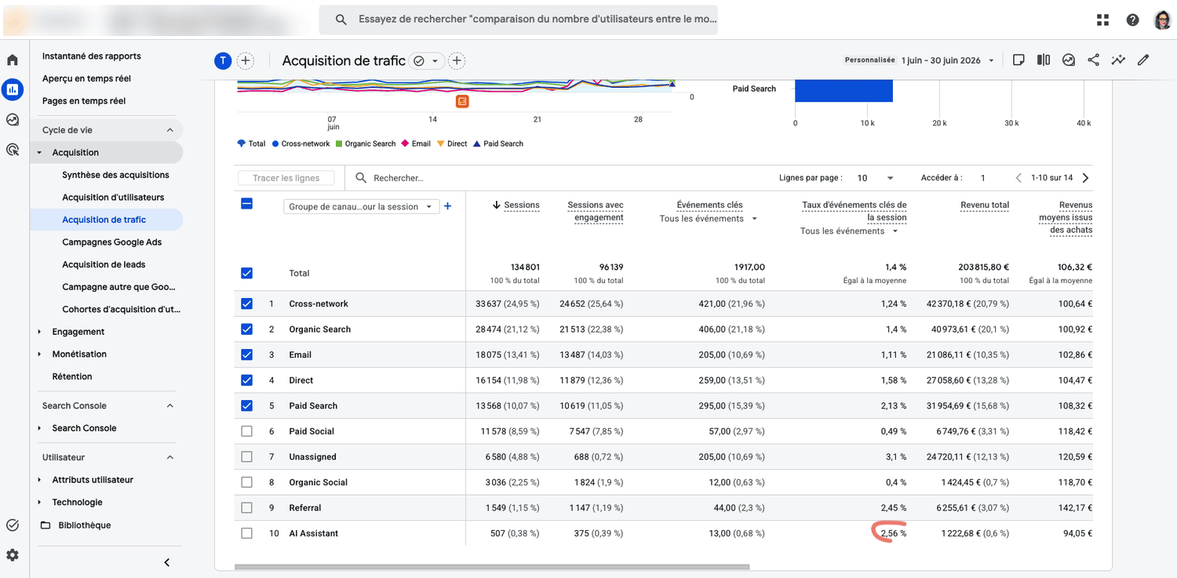Image resolution: width=1177 pixels, height=578 pixels.
Task: Check the Paid Social row checkbox
Action: (247, 431)
